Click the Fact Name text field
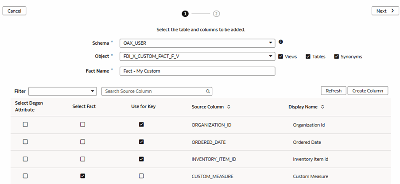 [x=197, y=71]
